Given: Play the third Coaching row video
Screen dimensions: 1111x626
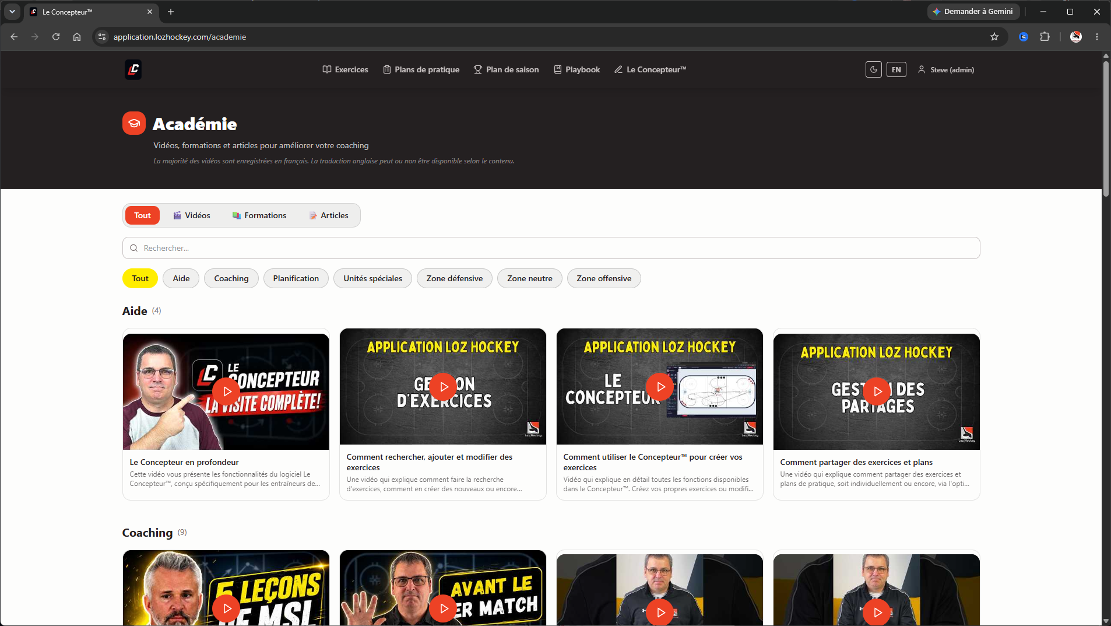Looking at the screenshot, I should pos(660,612).
